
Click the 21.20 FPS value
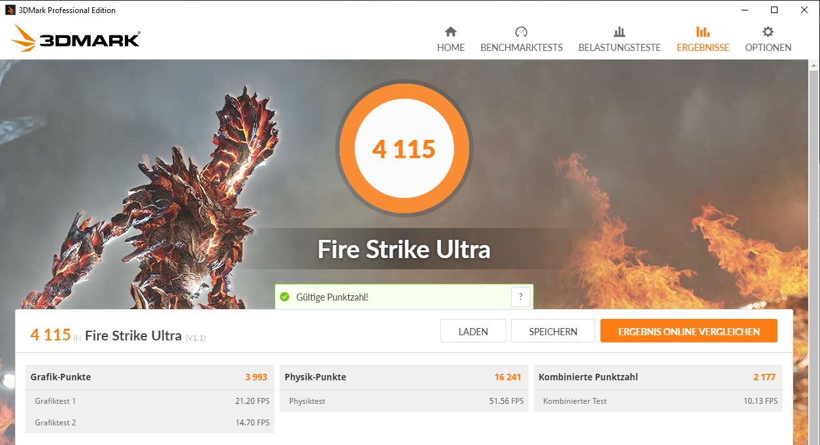(252, 401)
